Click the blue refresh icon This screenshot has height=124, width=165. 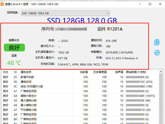157,53
